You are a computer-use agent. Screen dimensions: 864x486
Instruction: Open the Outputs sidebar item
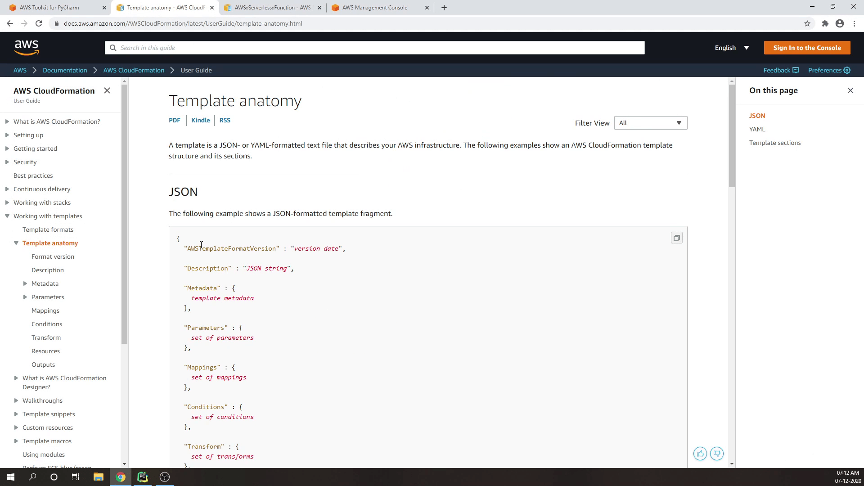(x=43, y=364)
